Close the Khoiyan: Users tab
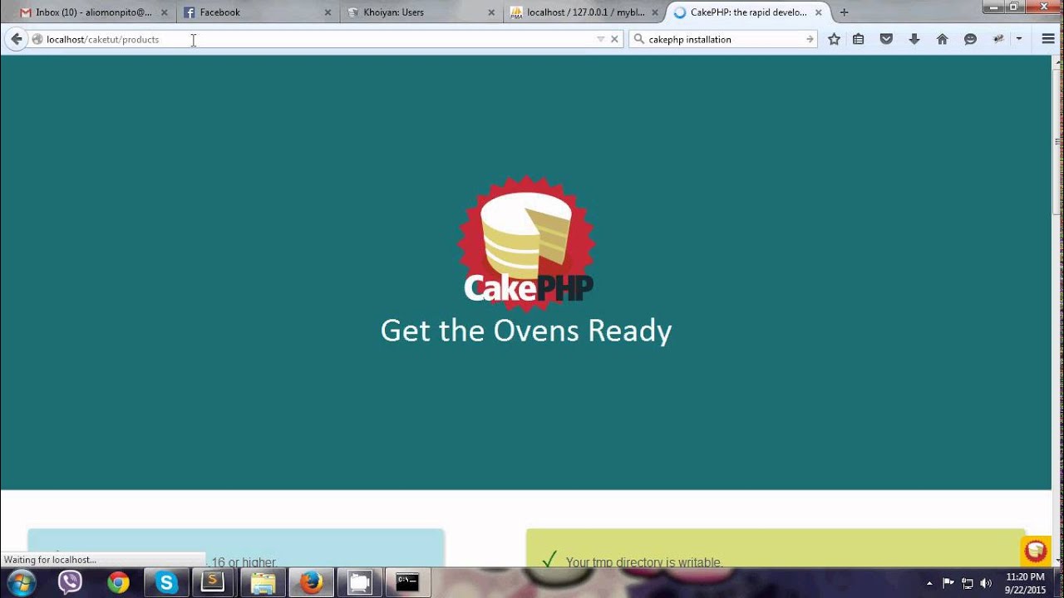The width and height of the screenshot is (1064, 598). click(491, 12)
